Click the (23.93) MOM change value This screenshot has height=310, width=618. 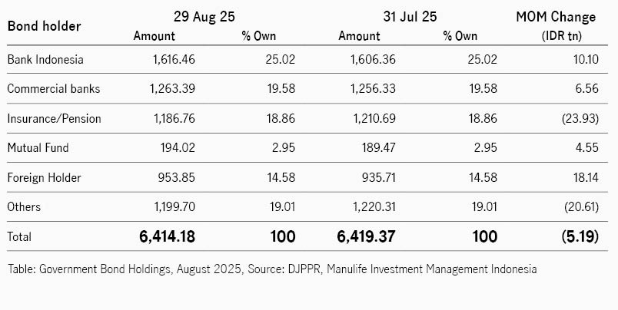pyautogui.click(x=580, y=118)
